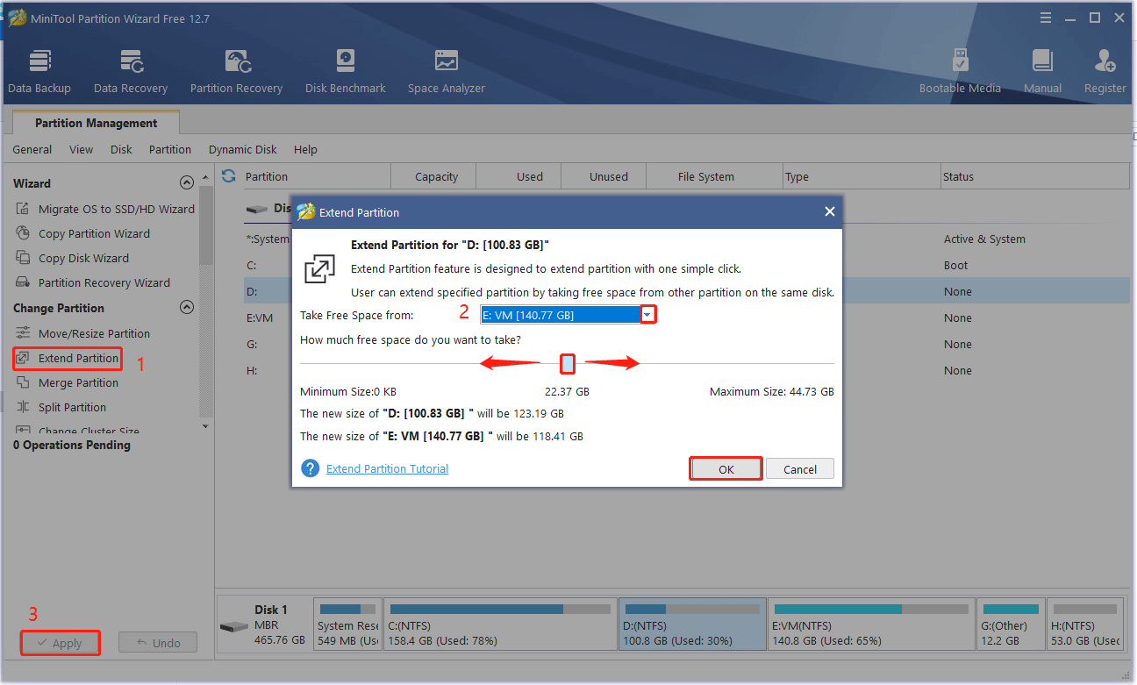The image size is (1137, 685).
Task: Open the View menu
Action: [x=81, y=149]
